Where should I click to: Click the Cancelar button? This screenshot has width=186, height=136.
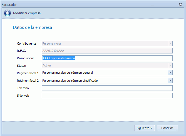[x=167, y=128]
